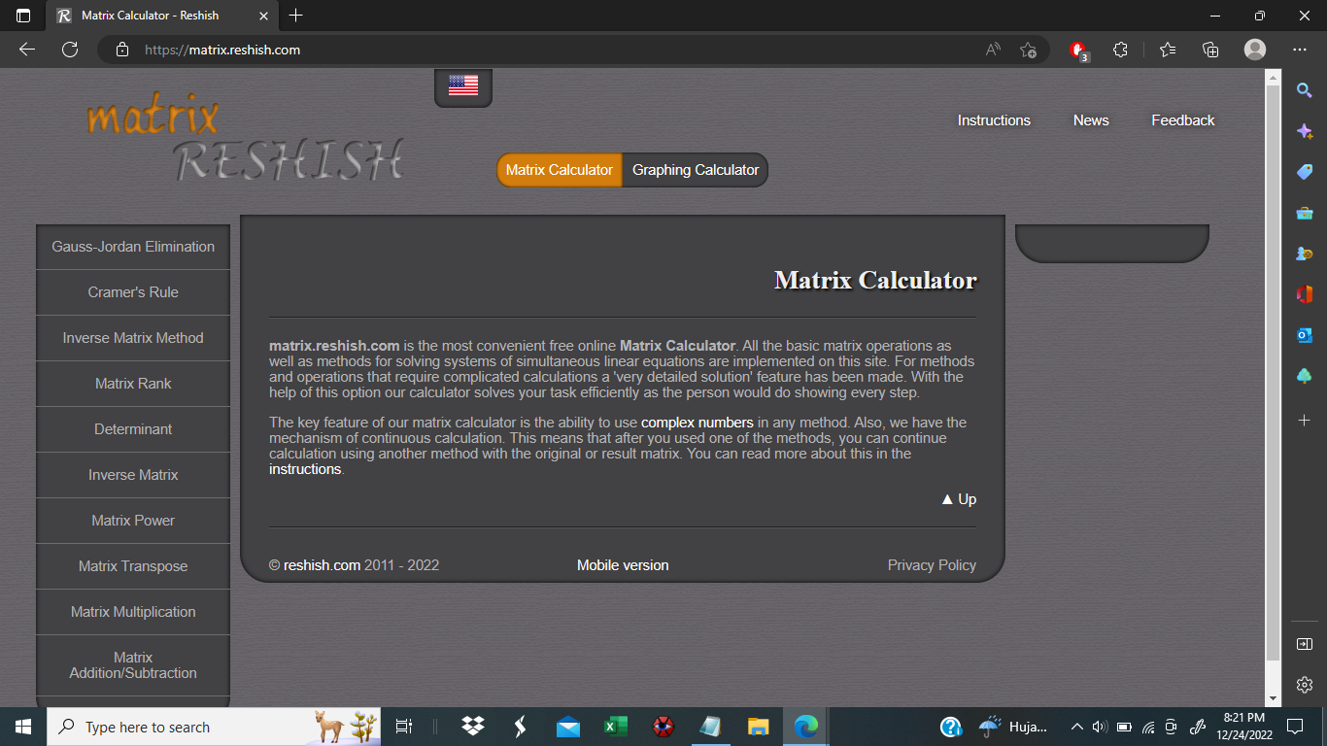1327x746 pixels.
Task: Open the Determinant calculator
Action: coord(133,429)
